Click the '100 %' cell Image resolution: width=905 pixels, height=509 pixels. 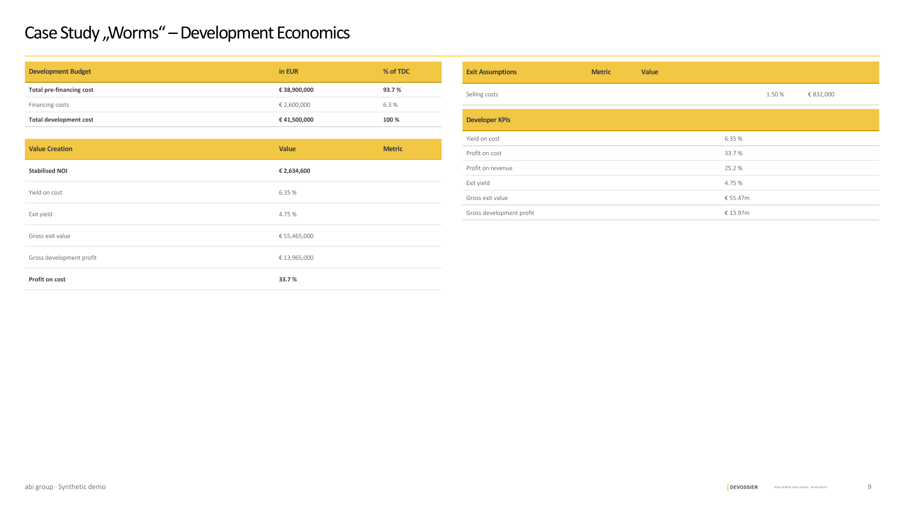pos(391,120)
